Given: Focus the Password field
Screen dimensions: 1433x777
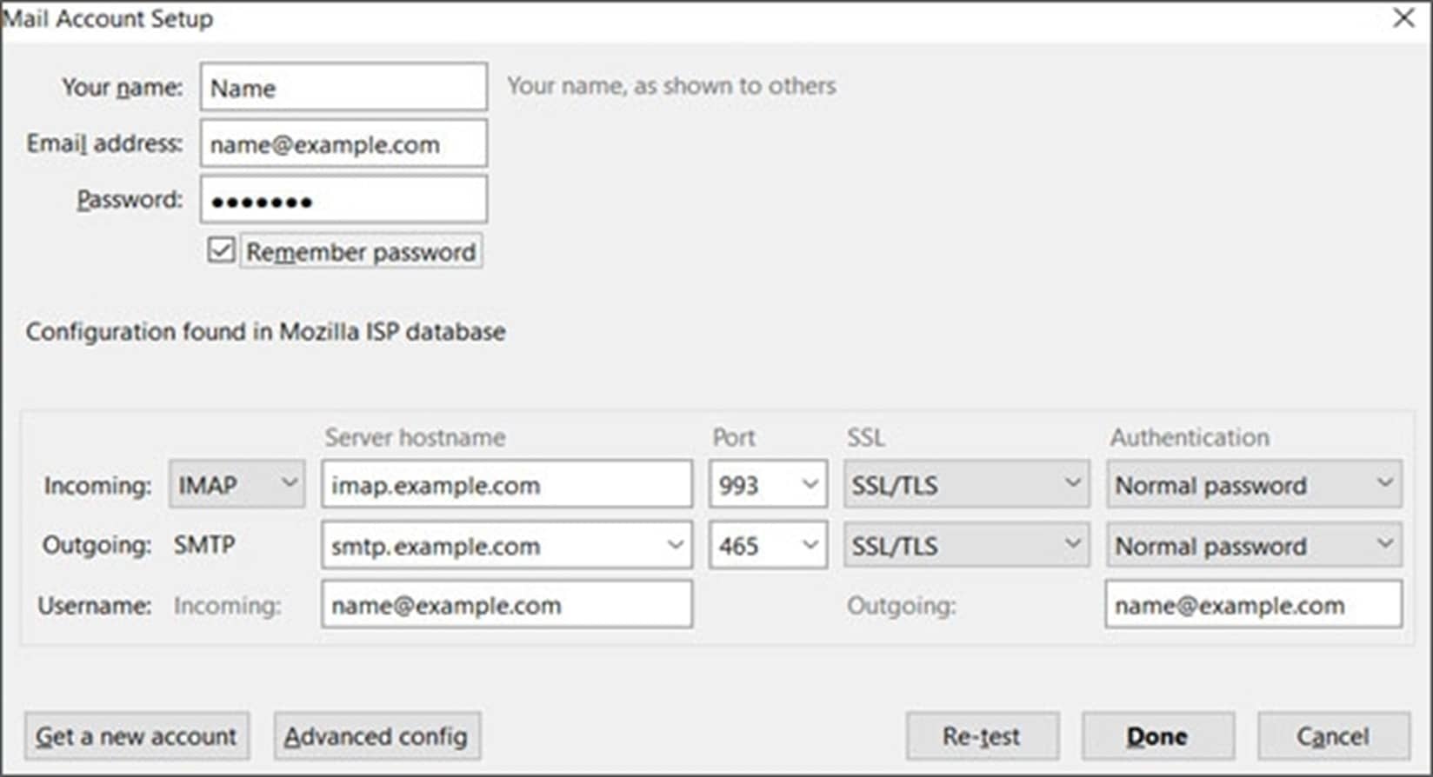Looking at the screenshot, I should click(343, 200).
